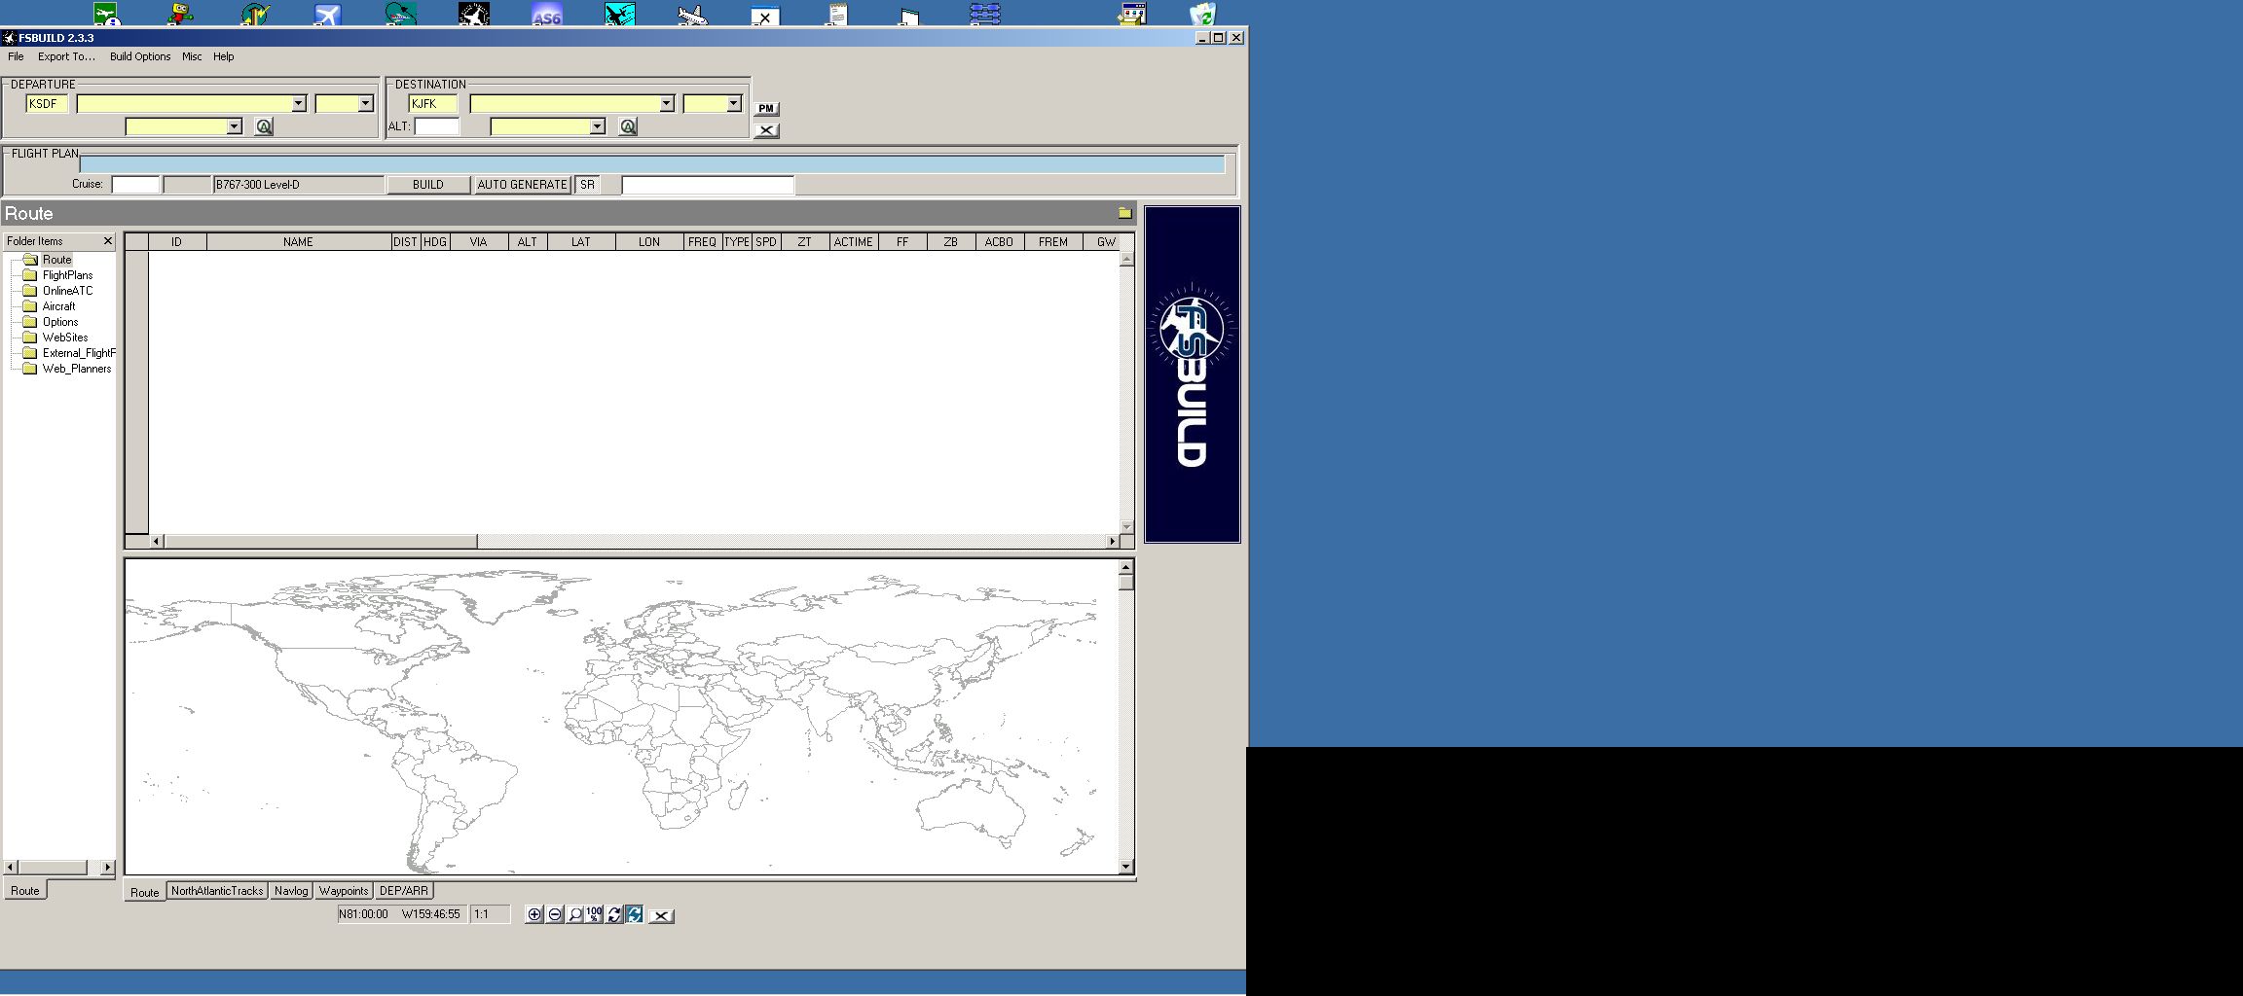Click the NAME column header
Viewport: 2243px width, 996px height.
298,242
